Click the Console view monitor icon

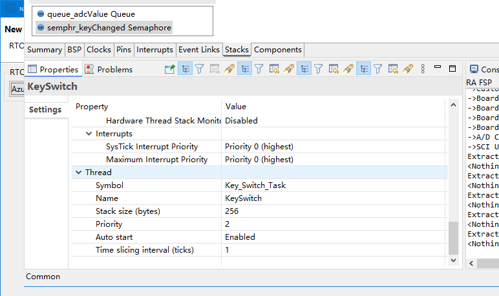point(474,69)
